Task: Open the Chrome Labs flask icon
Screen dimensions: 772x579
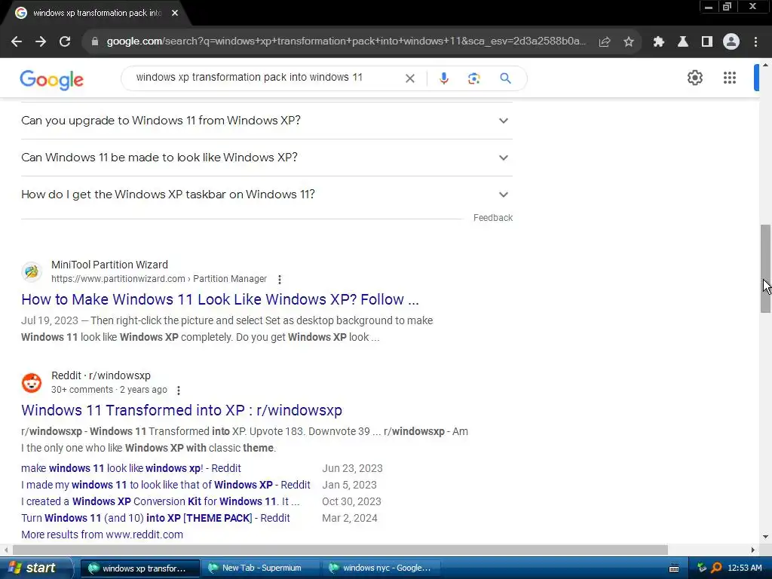Action: pos(683,42)
